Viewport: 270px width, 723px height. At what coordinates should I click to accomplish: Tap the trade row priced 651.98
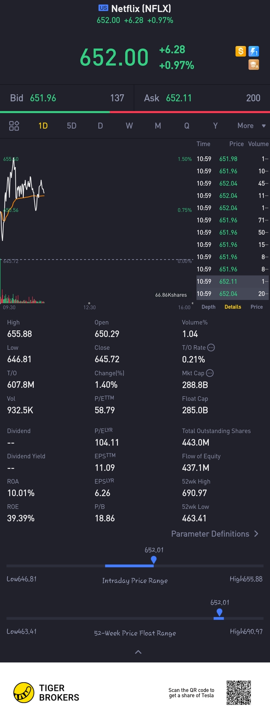click(232, 159)
